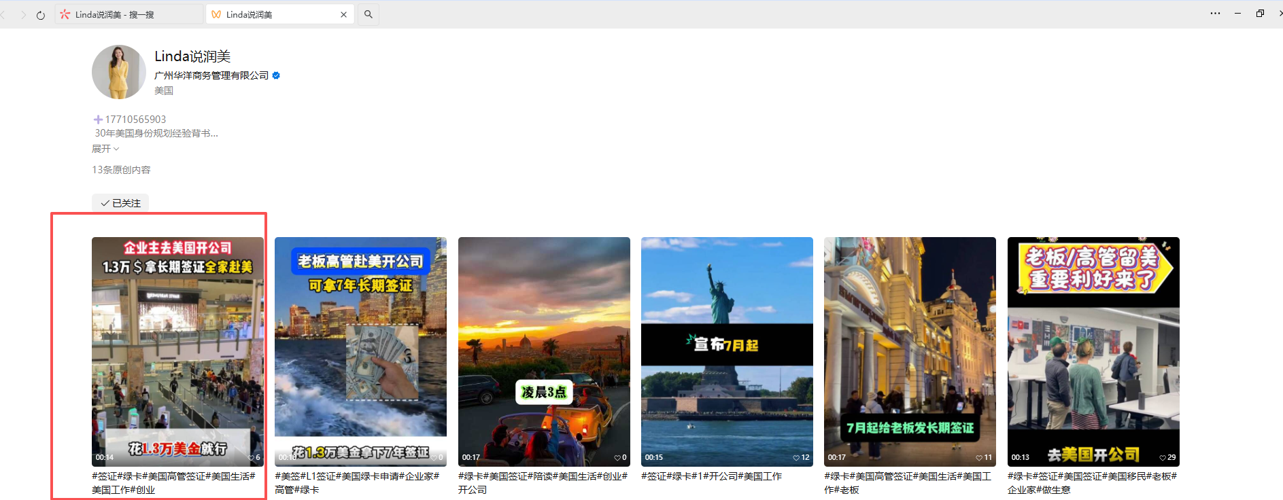The width and height of the screenshot is (1283, 500).
Task: Open video 企业主去美国开公司 thumbnail
Action: tap(177, 351)
